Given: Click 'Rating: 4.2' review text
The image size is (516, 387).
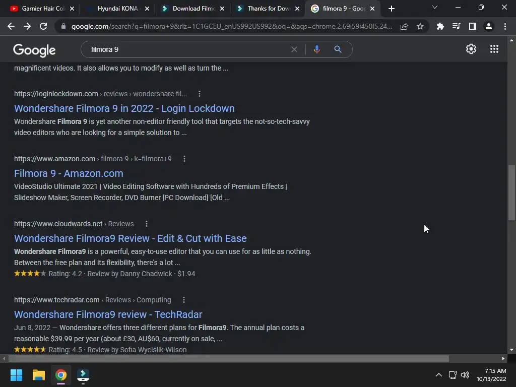Looking at the screenshot, I should 65,274.
